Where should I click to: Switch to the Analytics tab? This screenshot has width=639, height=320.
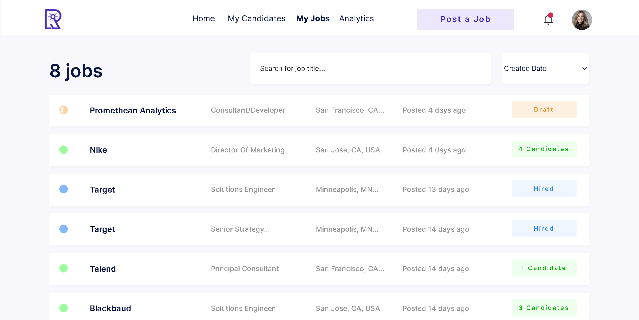click(356, 19)
